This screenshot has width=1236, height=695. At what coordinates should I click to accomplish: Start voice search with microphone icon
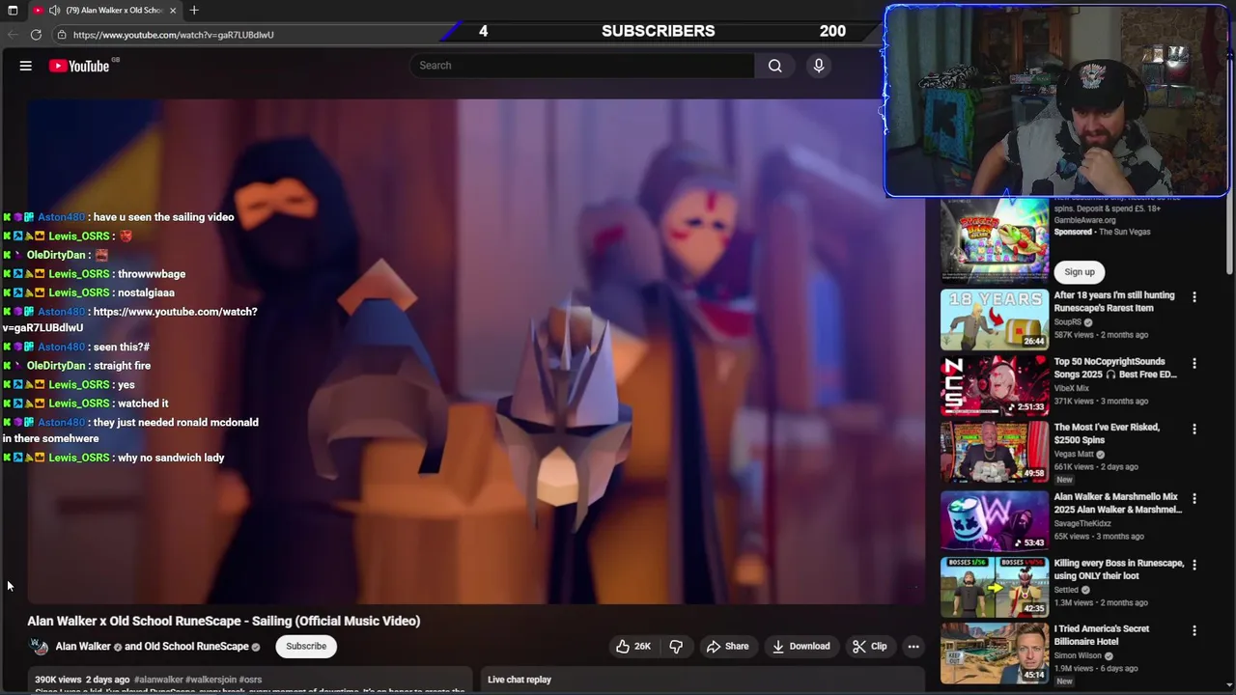819,66
